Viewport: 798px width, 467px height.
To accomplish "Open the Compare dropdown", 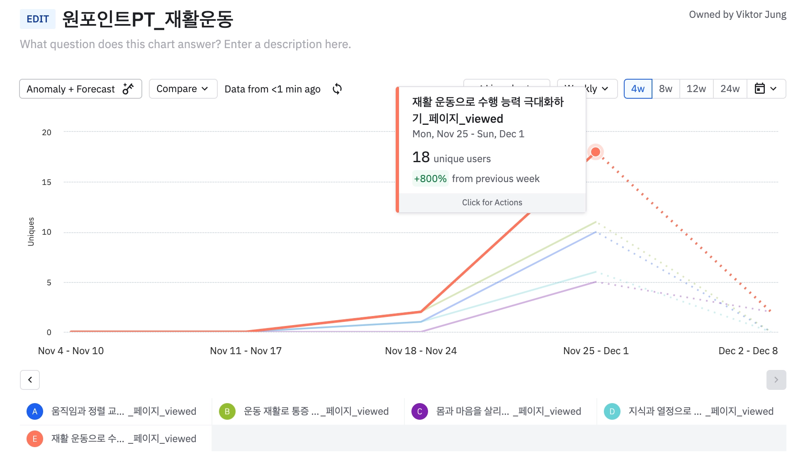I will click(x=182, y=89).
